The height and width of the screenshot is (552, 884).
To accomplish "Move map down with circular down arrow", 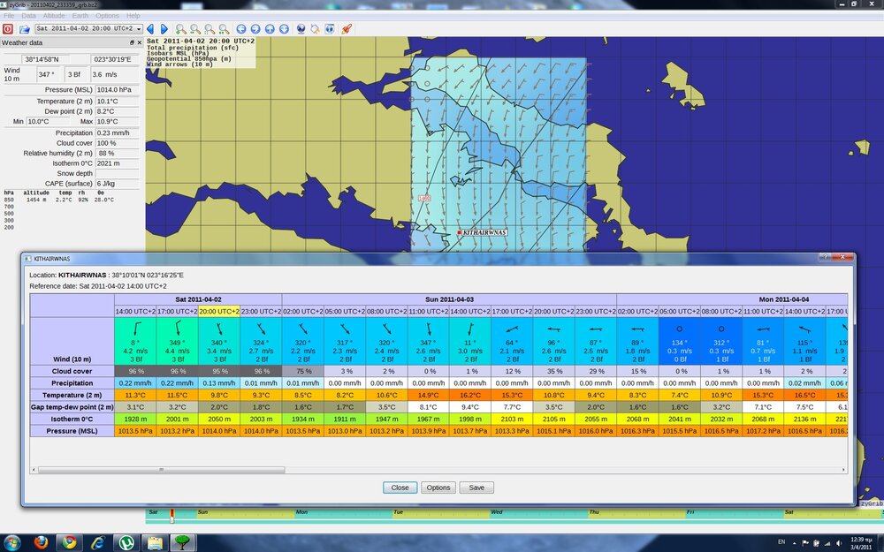I will (285, 29).
